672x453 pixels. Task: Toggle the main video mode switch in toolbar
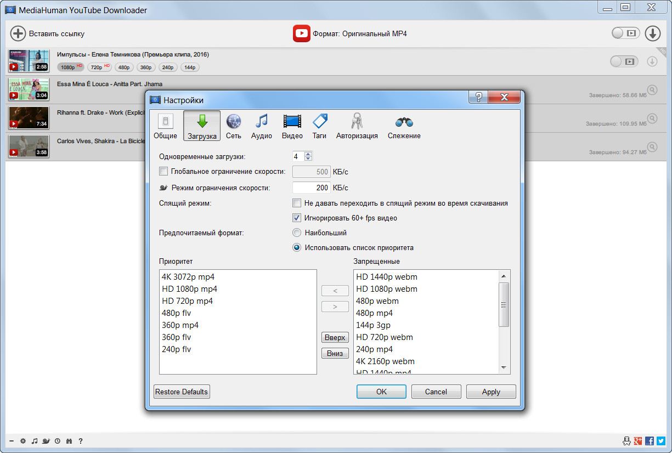(x=626, y=33)
